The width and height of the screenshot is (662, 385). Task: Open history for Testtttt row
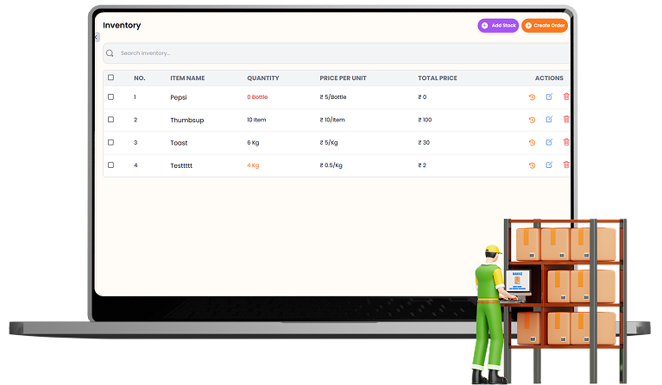[x=532, y=165]
